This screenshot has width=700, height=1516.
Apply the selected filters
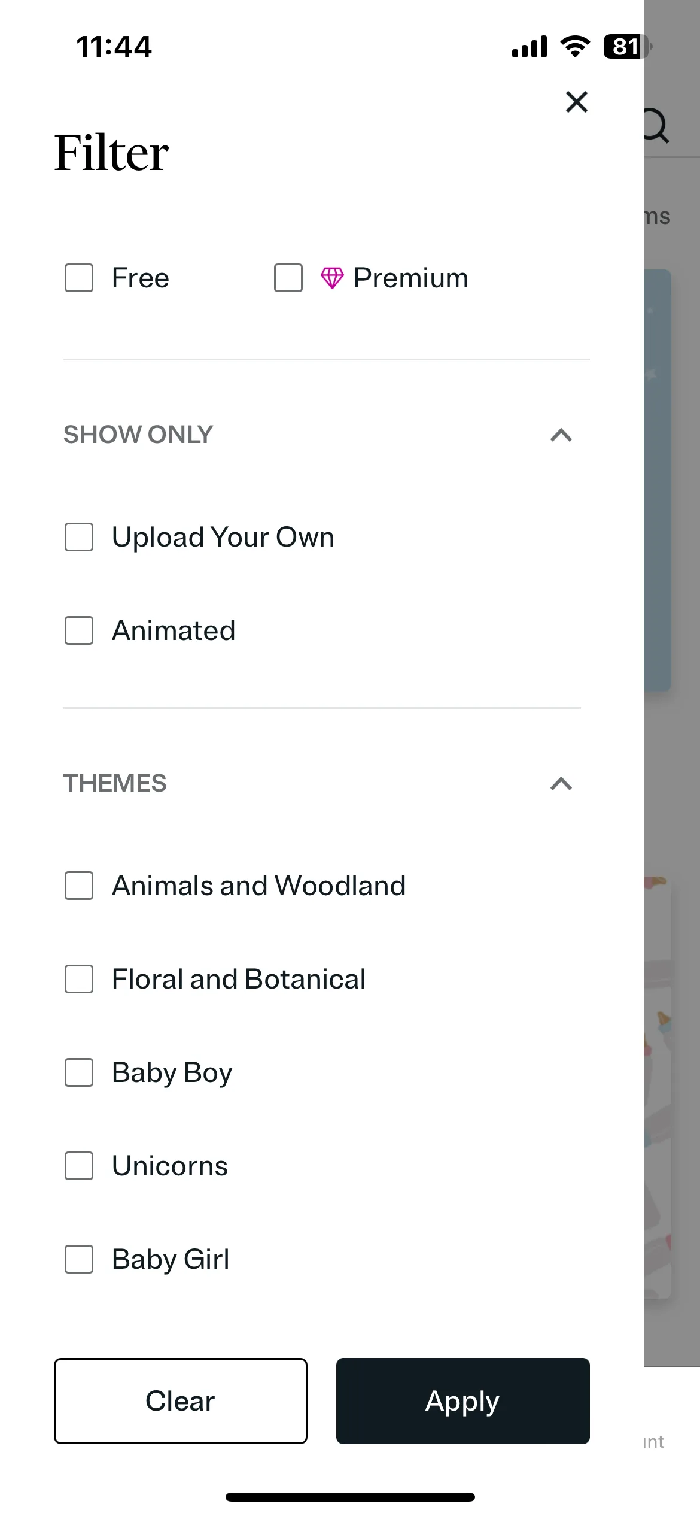[x=463, y=1401]
